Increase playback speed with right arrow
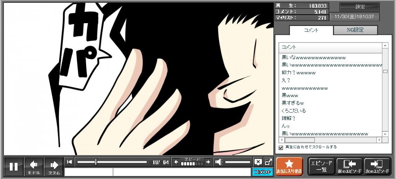The width and height of the screenshot is (396, 179). click(x=208, y=162)
